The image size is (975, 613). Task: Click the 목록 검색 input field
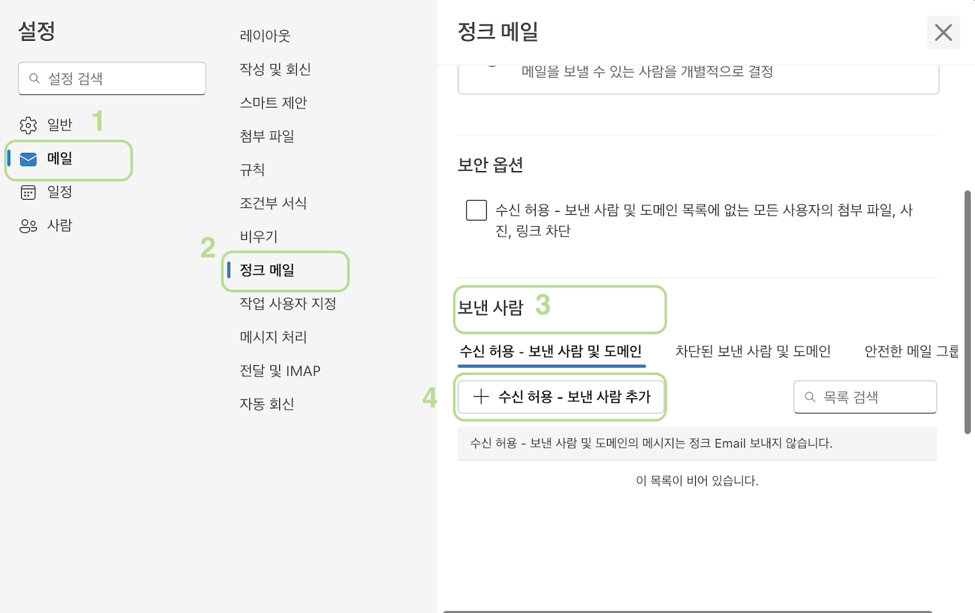[865, 397]
